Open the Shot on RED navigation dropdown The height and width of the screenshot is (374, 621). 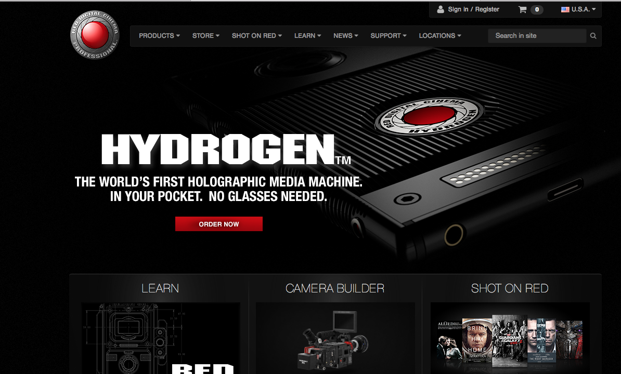coord(256,36)
